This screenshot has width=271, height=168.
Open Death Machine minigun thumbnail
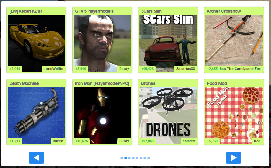click(x=36, y=116)
